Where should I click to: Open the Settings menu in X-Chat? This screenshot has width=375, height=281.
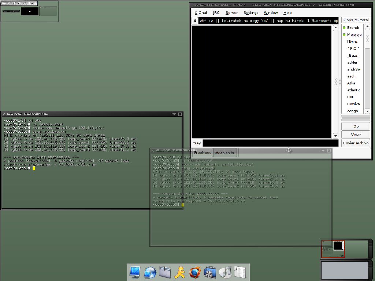click(x=251, y=13)
